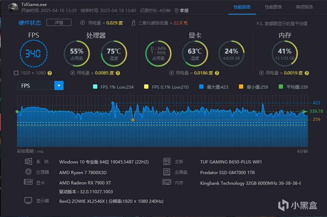Click the Kingbank Technology 32GB memory text
This screenshot has width=327, height=217.
click(x=250, y=183)
